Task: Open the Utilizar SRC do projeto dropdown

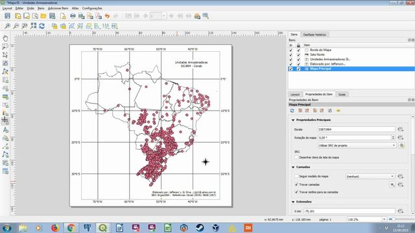Action: 357,146
